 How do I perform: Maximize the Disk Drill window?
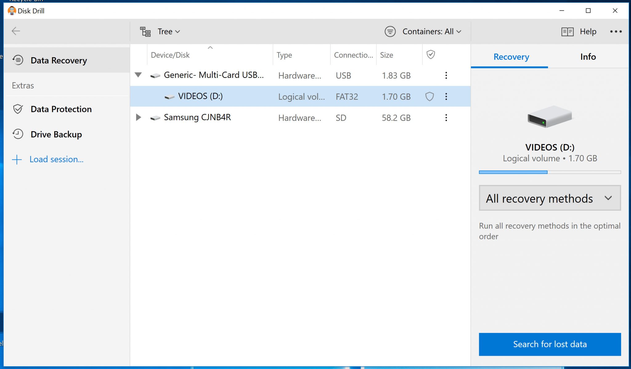588,10
